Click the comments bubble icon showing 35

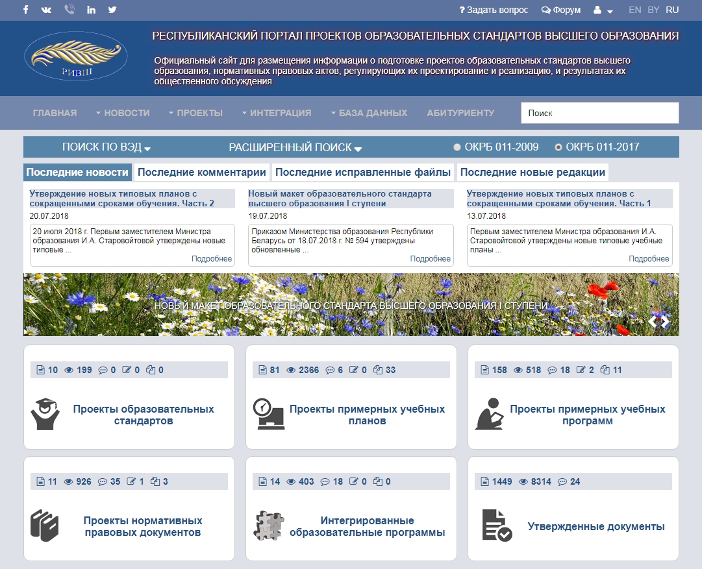click(x=103, y=482)
